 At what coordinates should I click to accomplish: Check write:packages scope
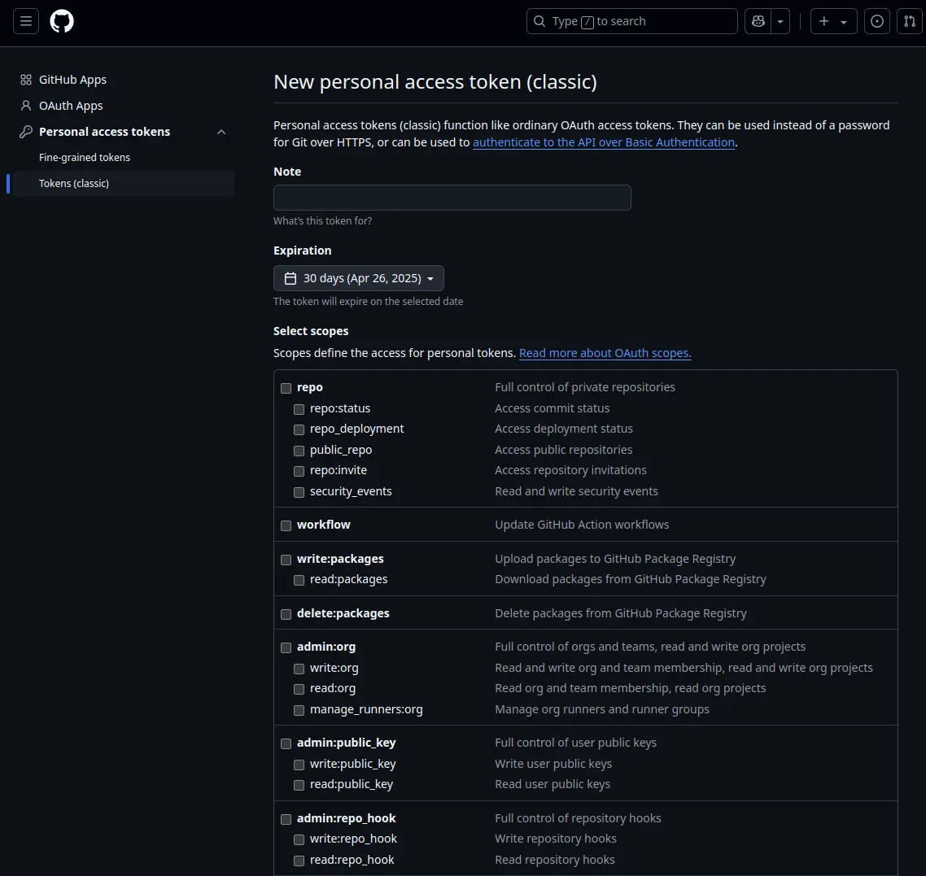tap(286, 560)
